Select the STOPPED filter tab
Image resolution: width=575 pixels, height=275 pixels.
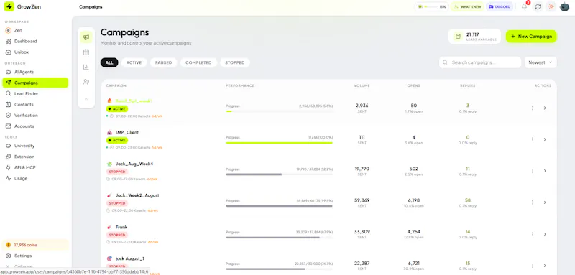click(x=235, y=62)
